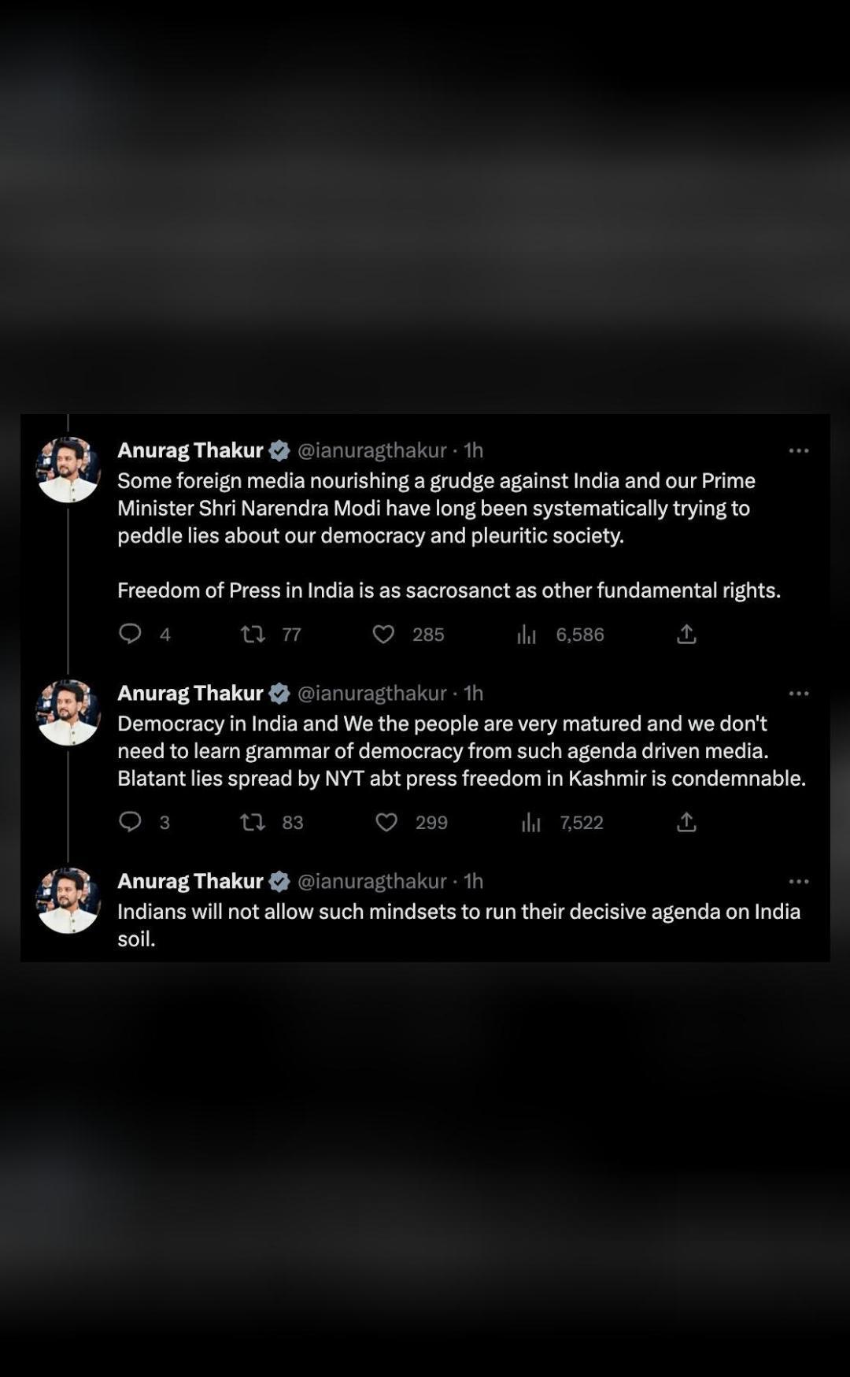This screenshot has width=850, height=1377.
Task: Reply to the tweet mentioning NYT
Action: (130, 822)
